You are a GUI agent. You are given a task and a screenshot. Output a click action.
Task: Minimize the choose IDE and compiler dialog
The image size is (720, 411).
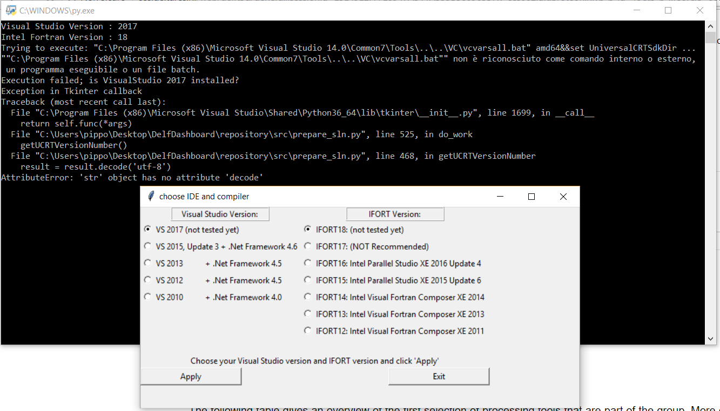point(500,197)
